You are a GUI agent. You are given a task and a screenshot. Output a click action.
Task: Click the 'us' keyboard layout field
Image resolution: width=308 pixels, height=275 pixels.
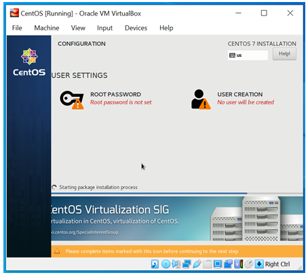click(248, 56)
